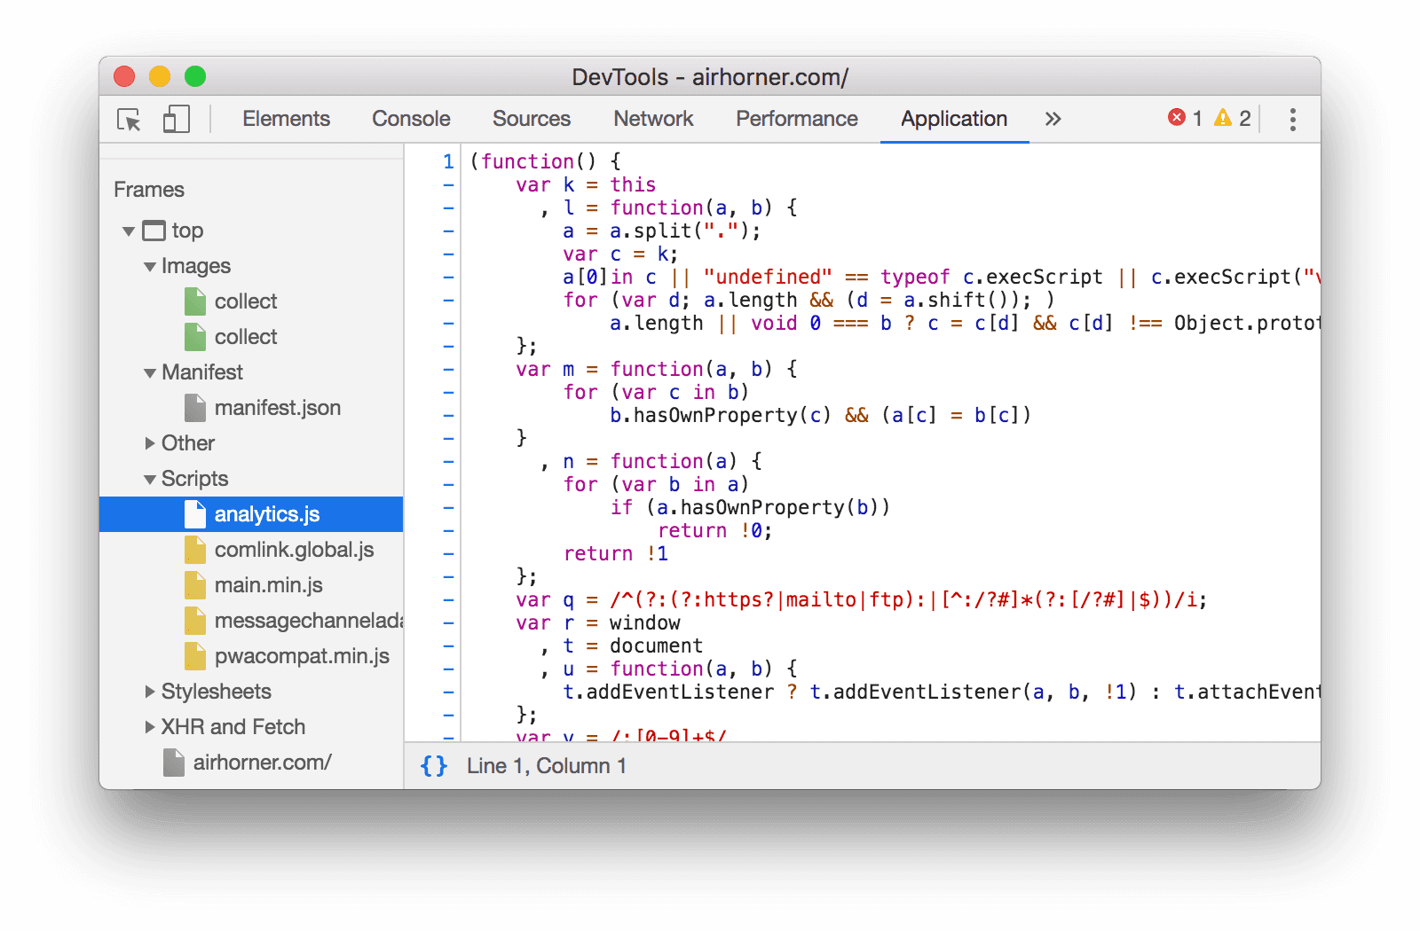Image resolution: width=1420 pixels, height=931 pixels.
Task: Reveal hidden panels via the » chevron
Action: [1053, 119]
